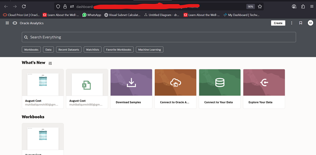
Task: Click the cloud warehouse icon on orange tile
Action: click(x=176, y=83)
